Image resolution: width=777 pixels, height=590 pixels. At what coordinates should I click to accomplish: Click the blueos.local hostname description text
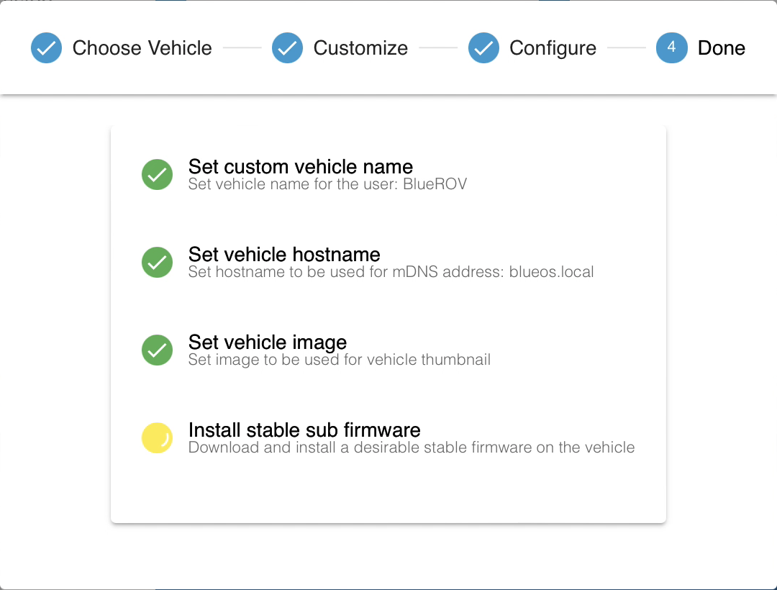391,272
